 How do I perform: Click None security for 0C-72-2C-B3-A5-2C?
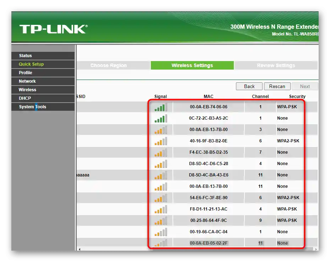[x=282, y=118]
